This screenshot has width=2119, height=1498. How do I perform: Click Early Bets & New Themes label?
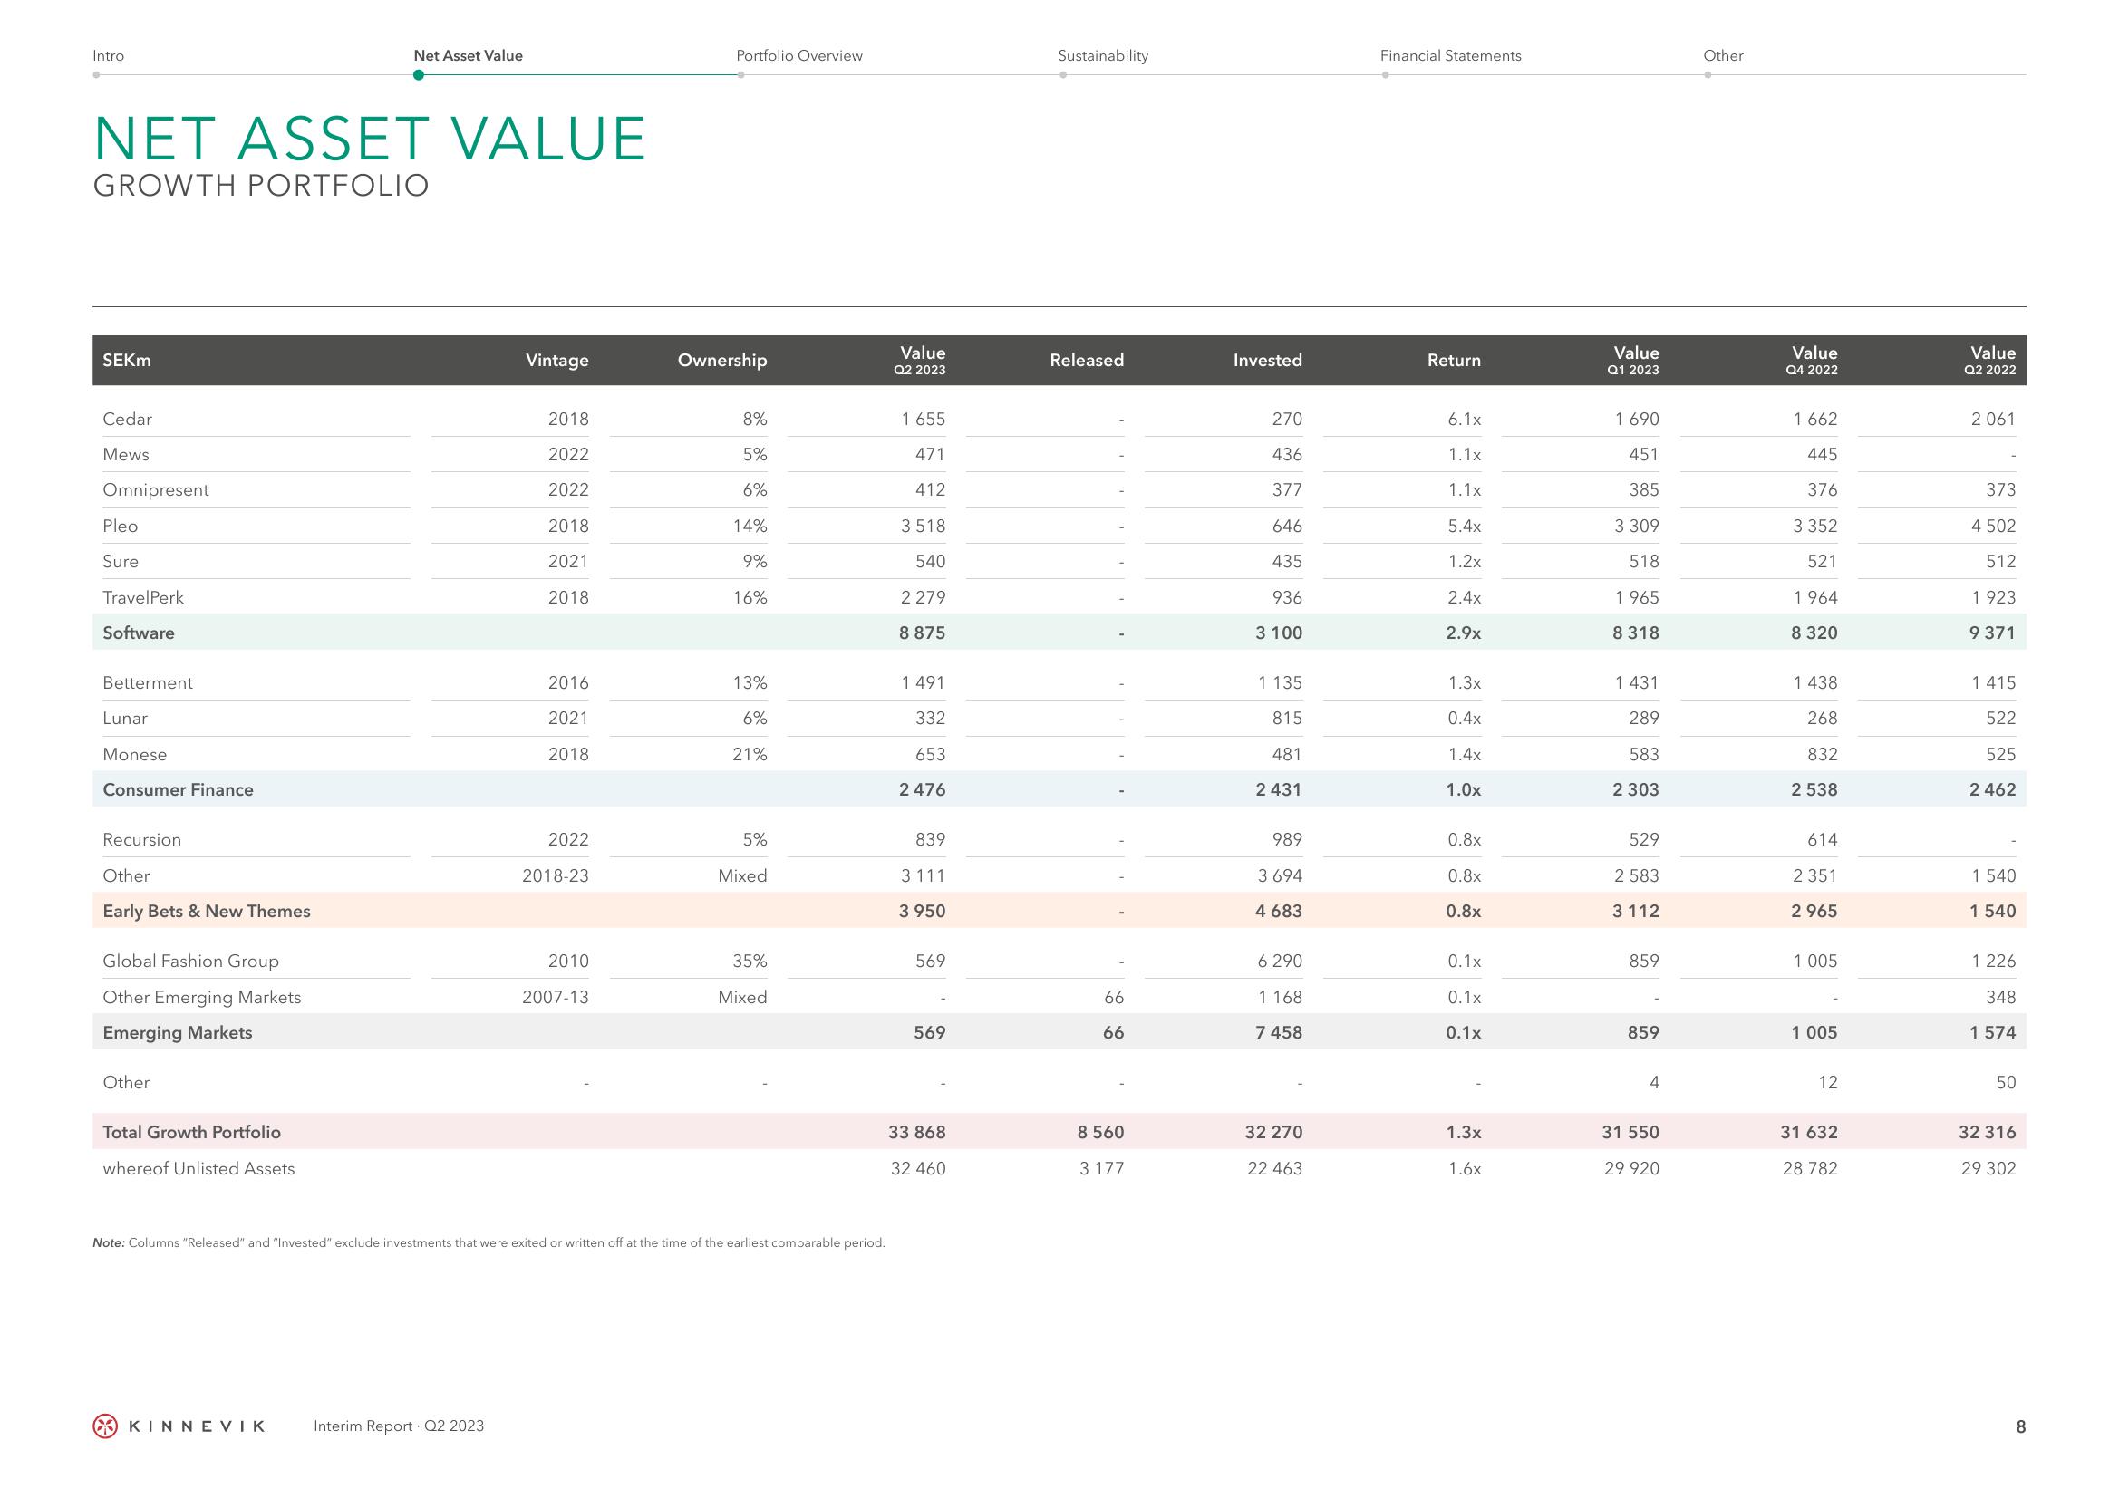(x=207, y=911)
